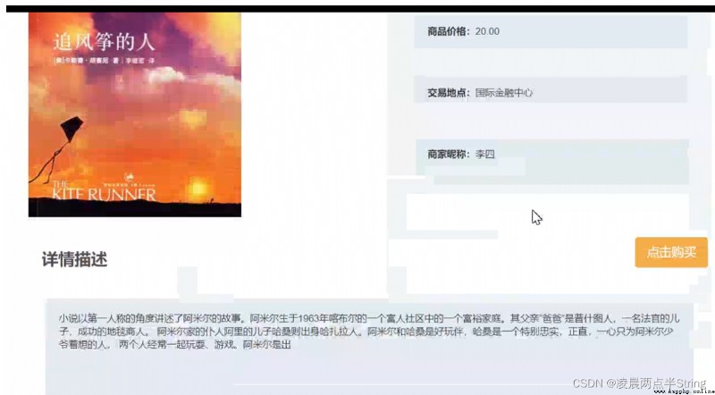Screen dimensions: 715x395
Task: Select the 商品价格 label
Action: pos(449,31)
